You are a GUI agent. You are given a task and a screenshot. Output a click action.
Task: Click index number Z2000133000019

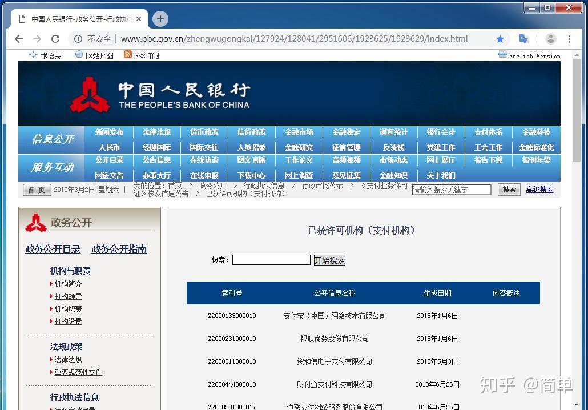point(232,316)
